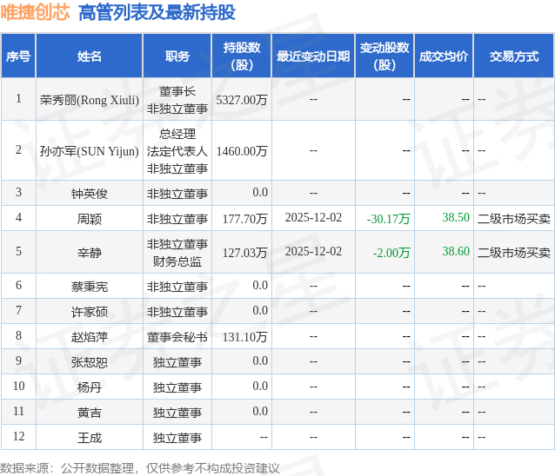Select 周颖's change date 2025-12-02

314,218
